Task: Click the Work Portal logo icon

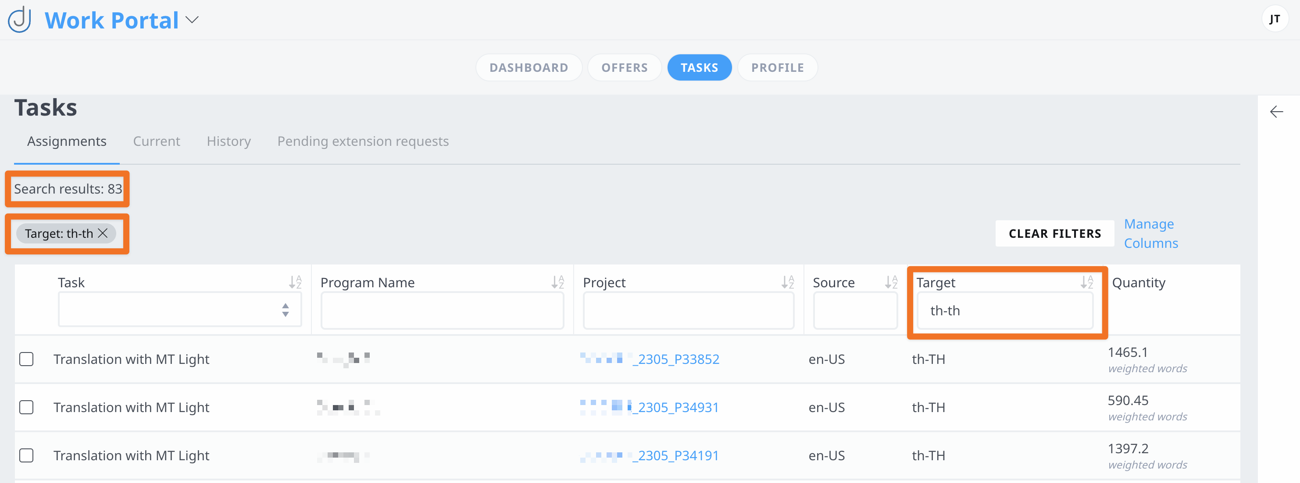Action: click(20, 20)
